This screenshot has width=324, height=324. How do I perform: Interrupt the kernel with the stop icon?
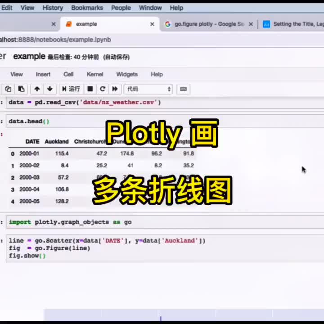tap(90, 89)
